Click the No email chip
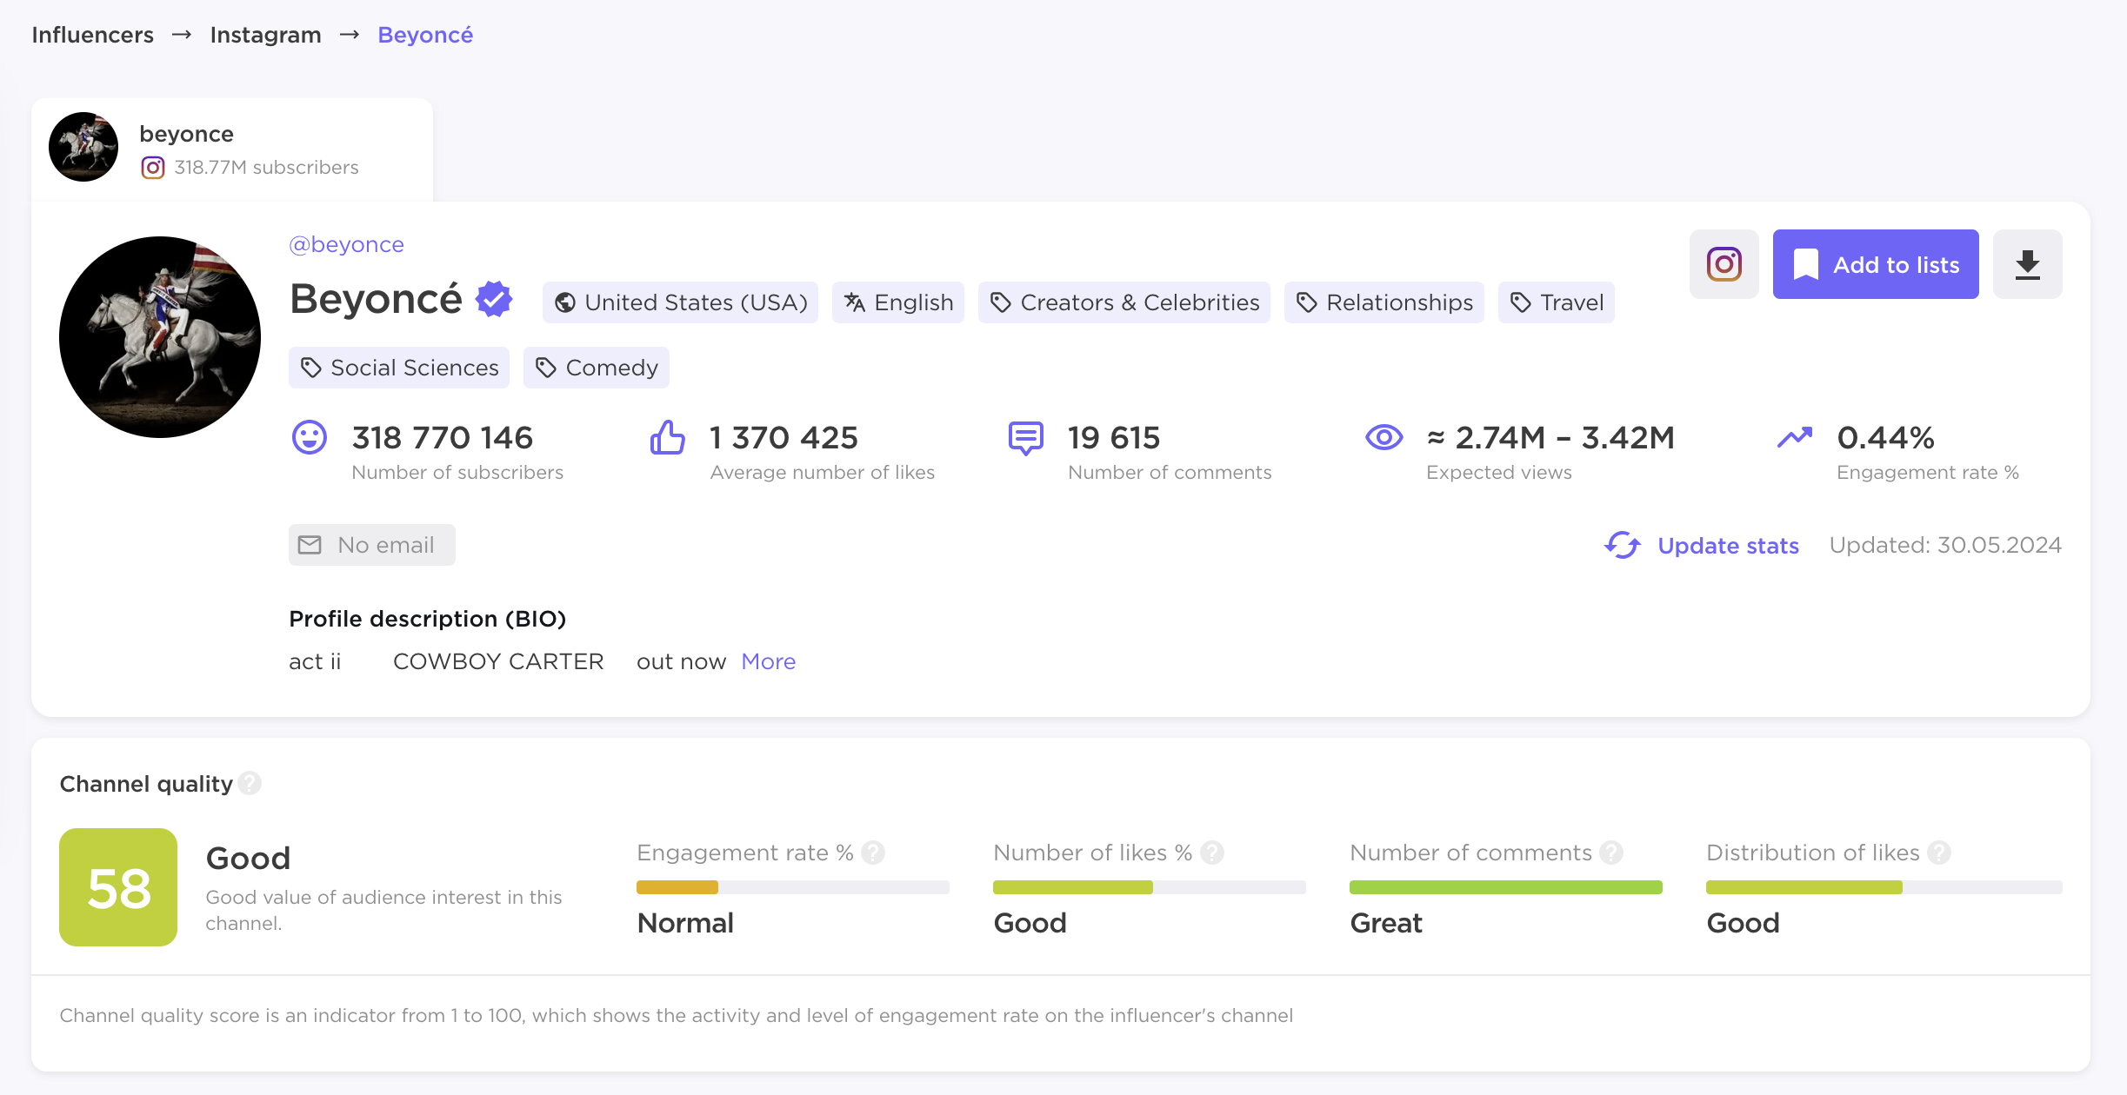 click(371, 545)
